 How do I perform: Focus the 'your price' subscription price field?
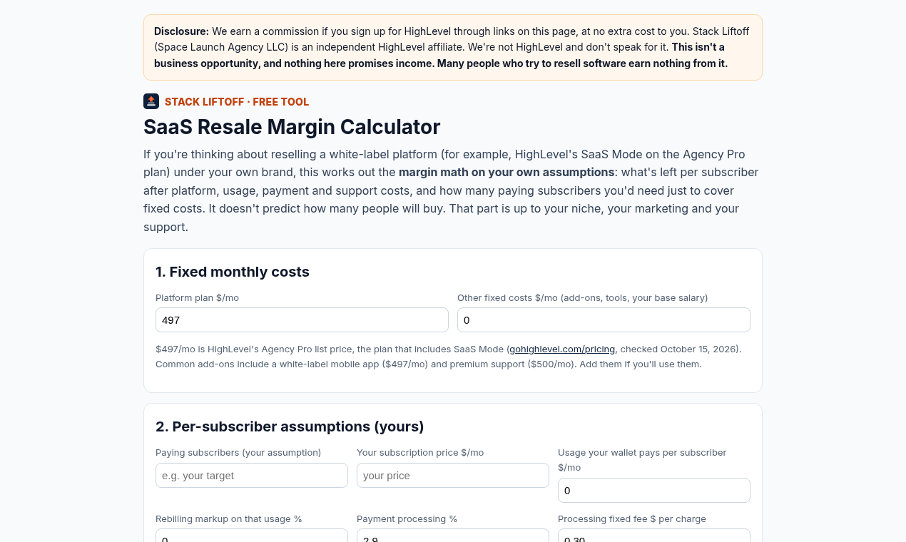453,476
